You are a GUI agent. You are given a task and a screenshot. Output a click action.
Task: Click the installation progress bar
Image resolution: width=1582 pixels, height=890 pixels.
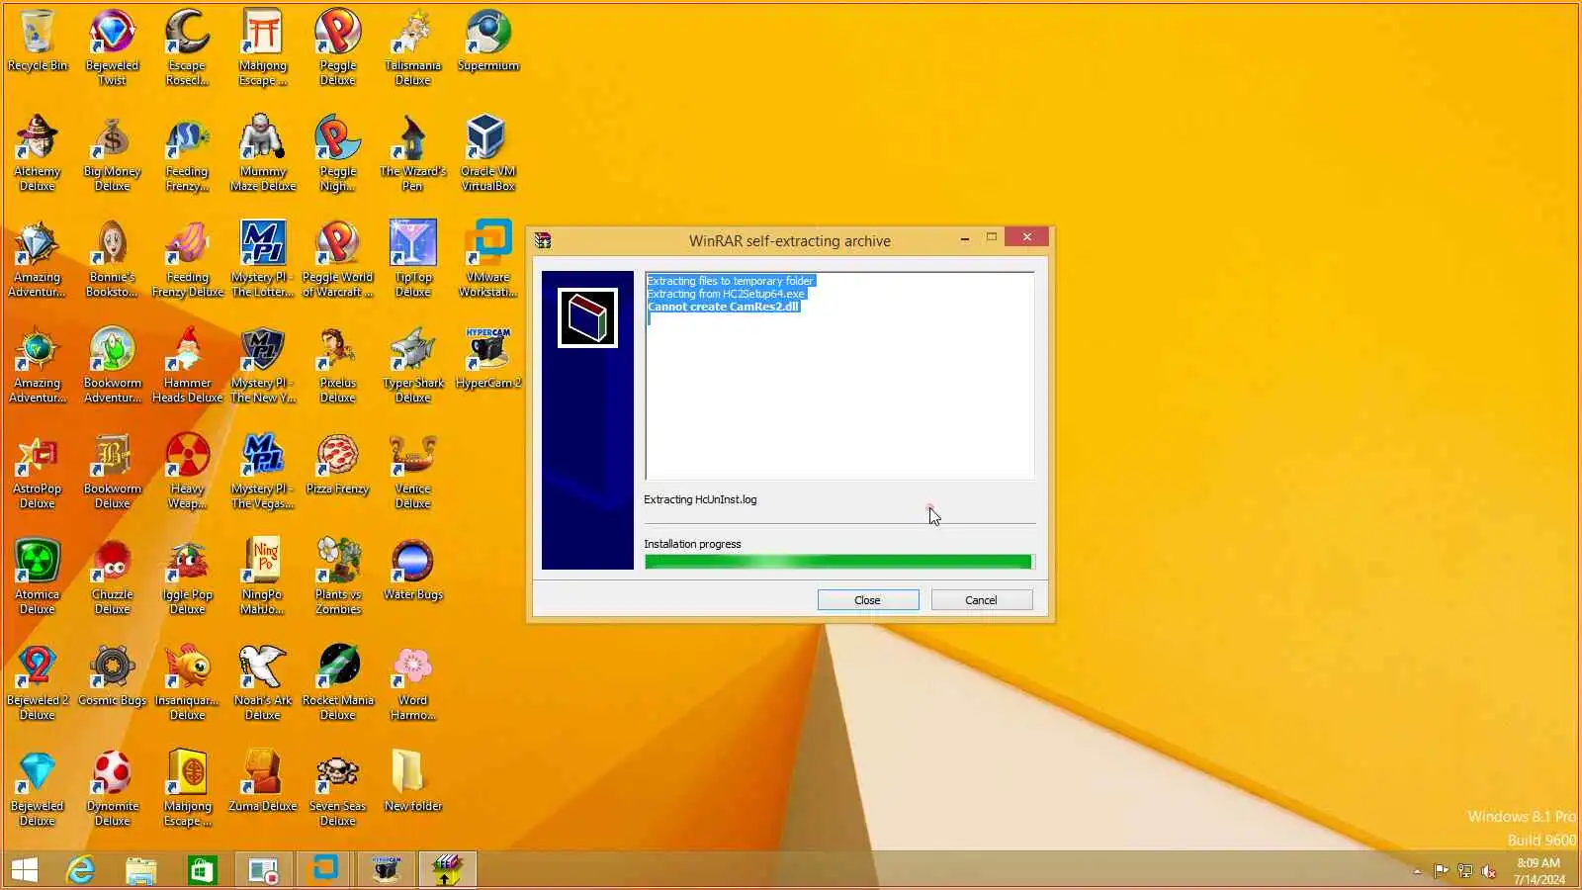[838, 562]
